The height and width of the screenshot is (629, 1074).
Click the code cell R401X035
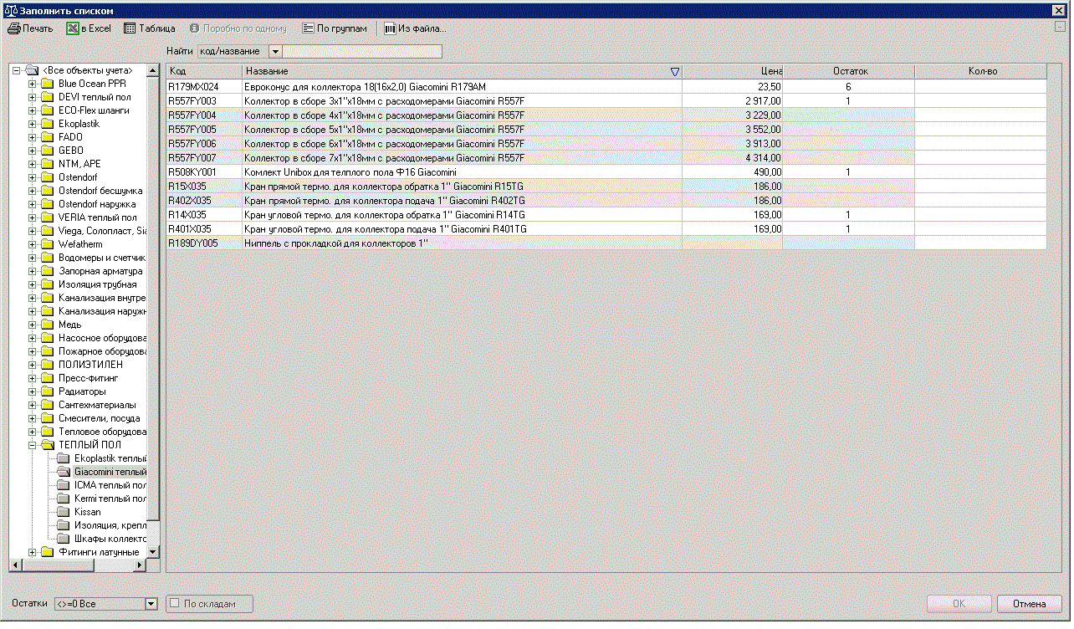(204, 229)
